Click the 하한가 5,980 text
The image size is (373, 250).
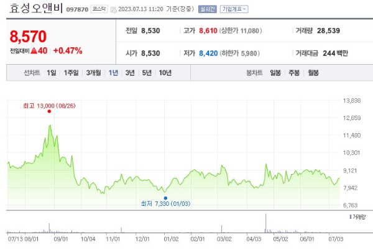pos(239,53)
